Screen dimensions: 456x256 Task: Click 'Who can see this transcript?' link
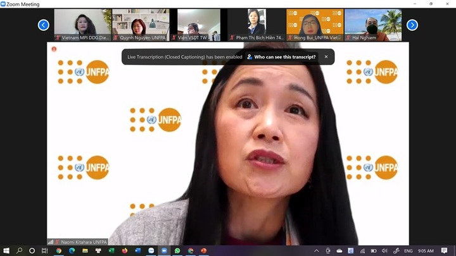point(281,57)
